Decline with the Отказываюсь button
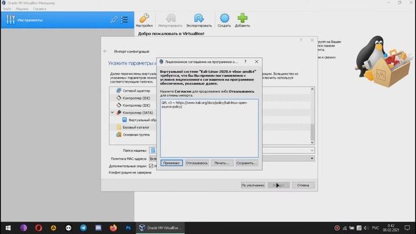This screenshot has height=234, width=416. [x=196, y=163]
